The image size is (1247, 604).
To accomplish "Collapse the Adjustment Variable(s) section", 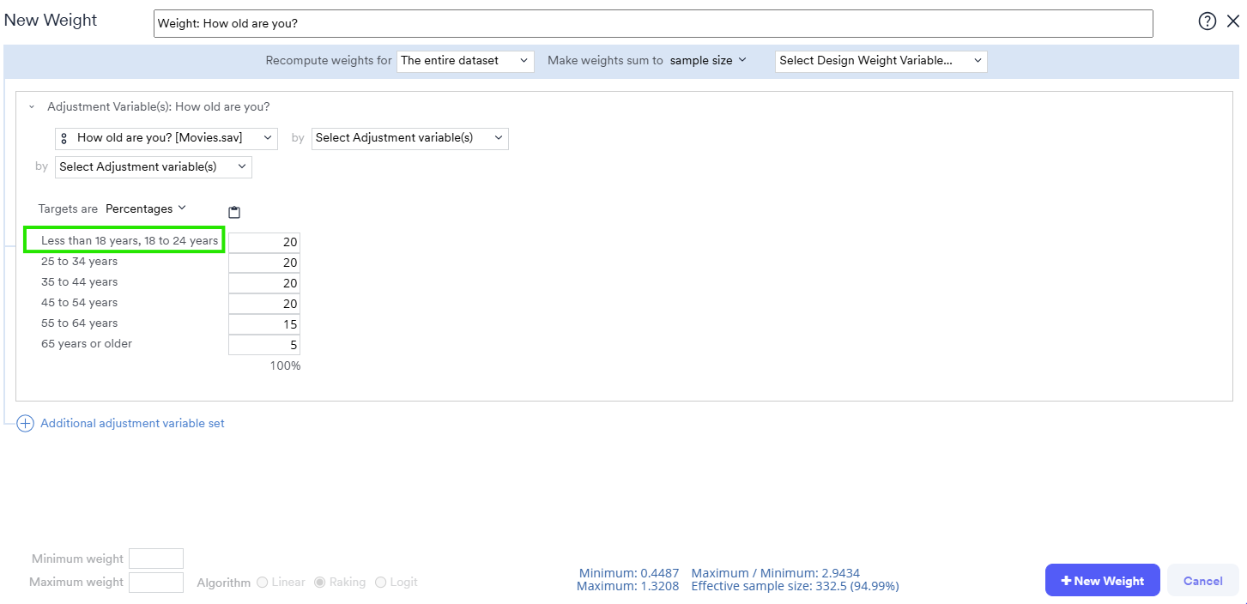I will (32, 107).
